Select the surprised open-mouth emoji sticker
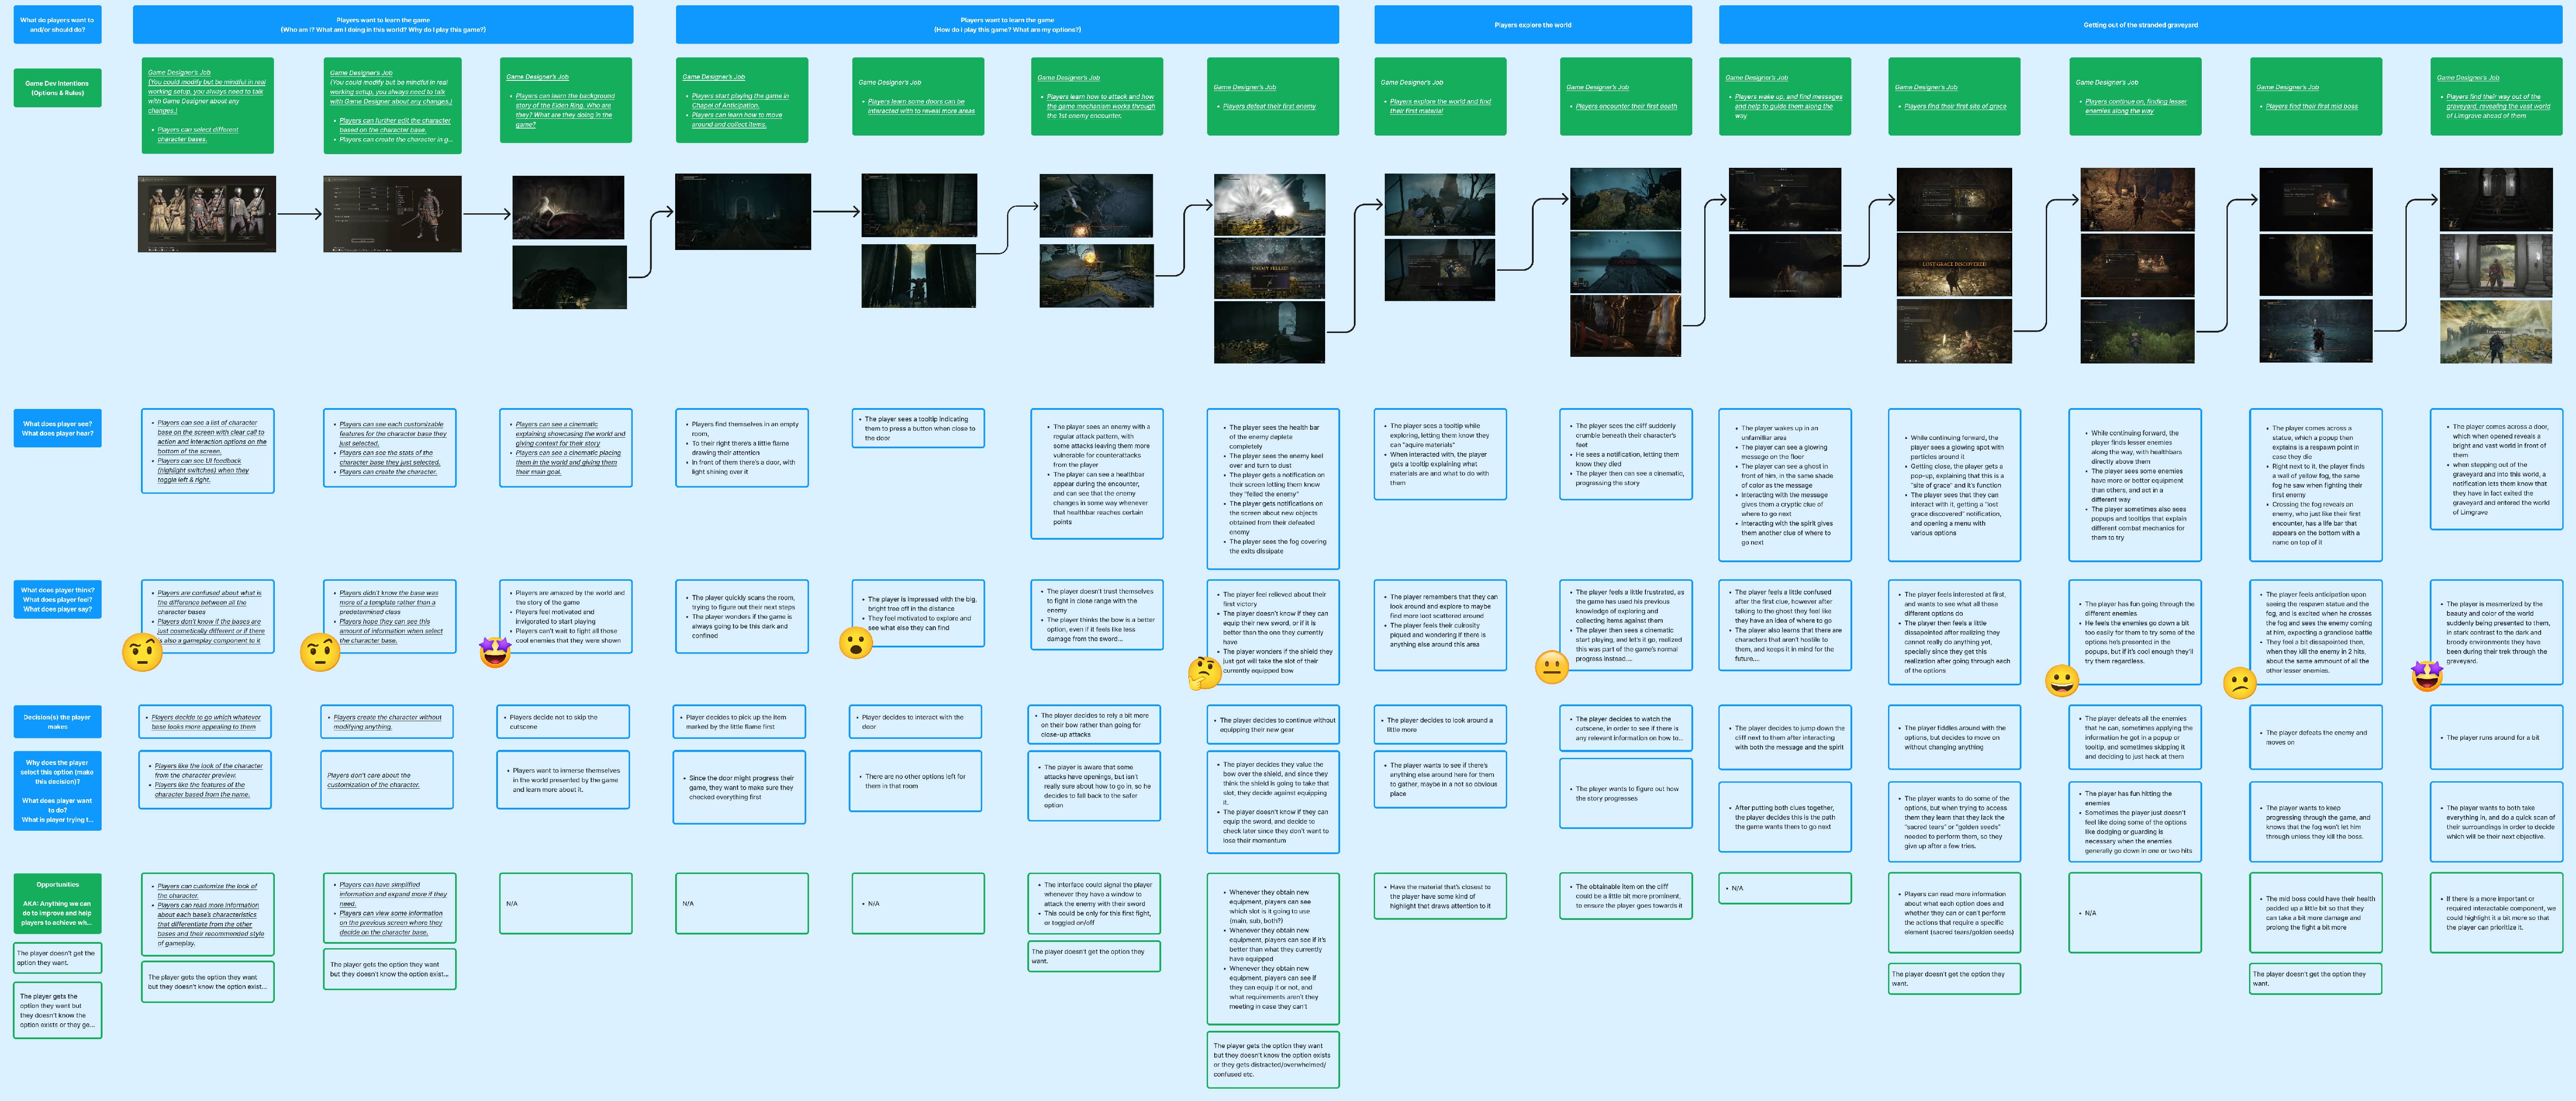2576x1101 pixels. [855, 643]
